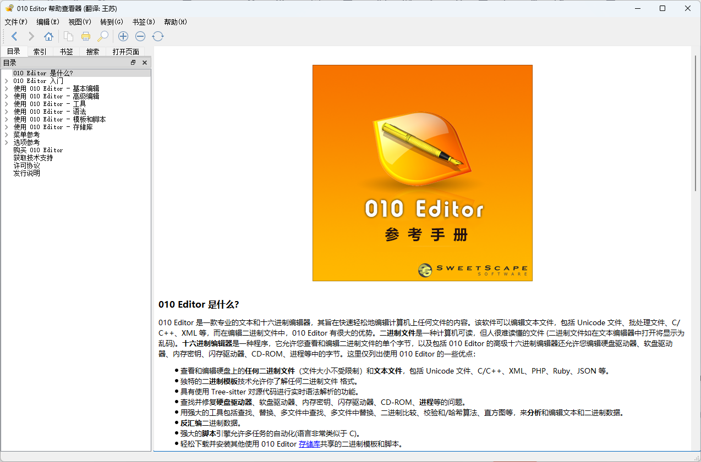
Task: Expand the 选项参考 node
Action: click(7, 142)
